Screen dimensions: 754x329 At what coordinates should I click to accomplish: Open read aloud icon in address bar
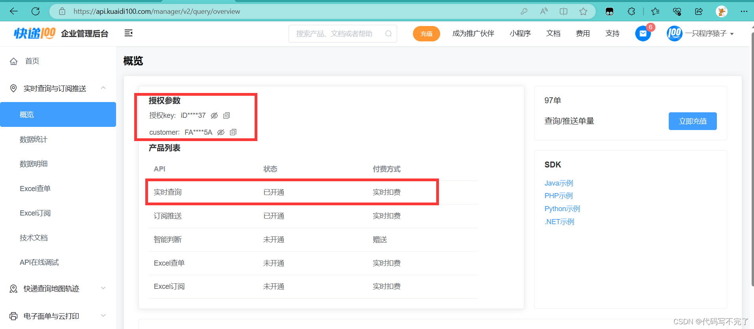point(544,11)
